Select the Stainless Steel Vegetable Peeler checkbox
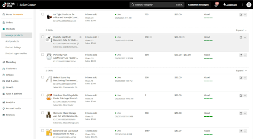 [x=42, y=95]
